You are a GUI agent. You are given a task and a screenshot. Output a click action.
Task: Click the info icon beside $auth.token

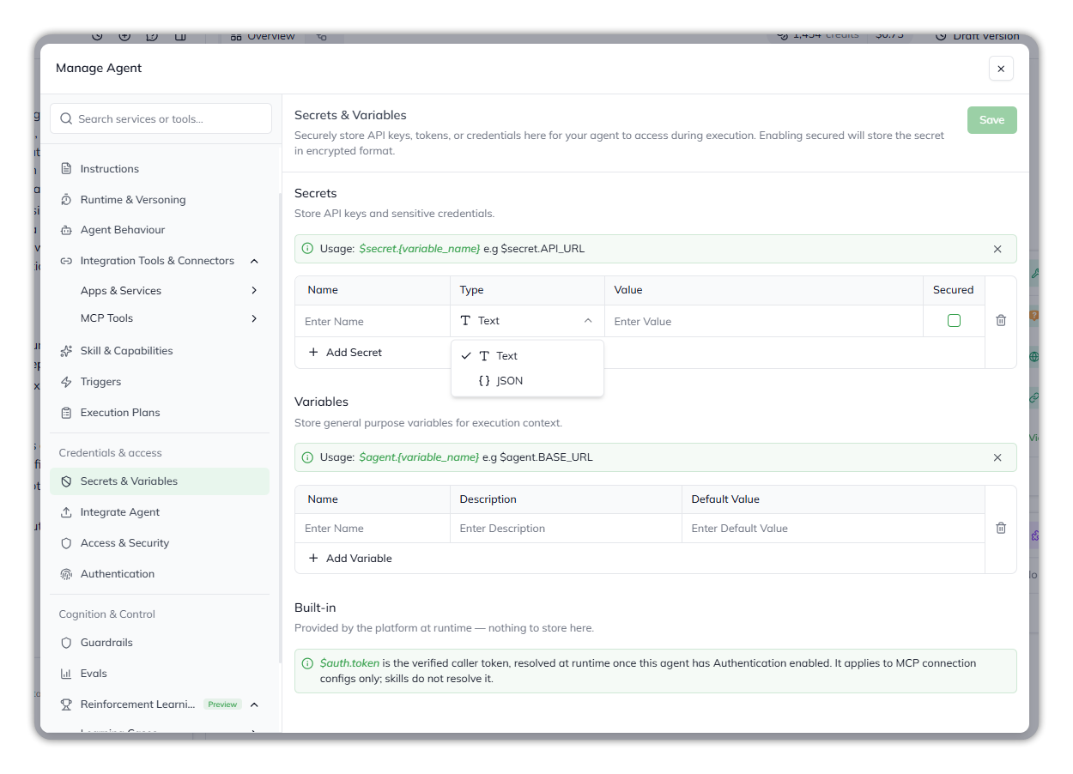click(307, 663)
